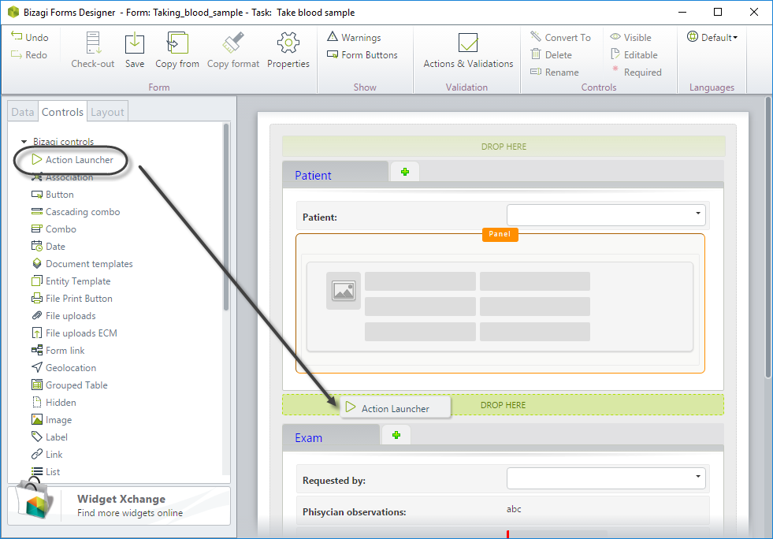Open the Default languages dropdown
Image resolution: width=773 pixels, height=539 pixels.
click(x=712, y=37)
